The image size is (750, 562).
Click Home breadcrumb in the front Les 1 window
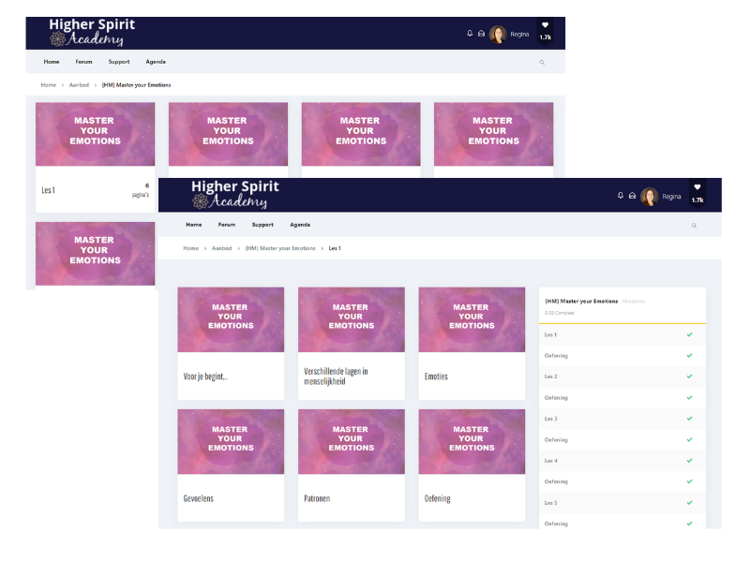click(x=191, y=248)
